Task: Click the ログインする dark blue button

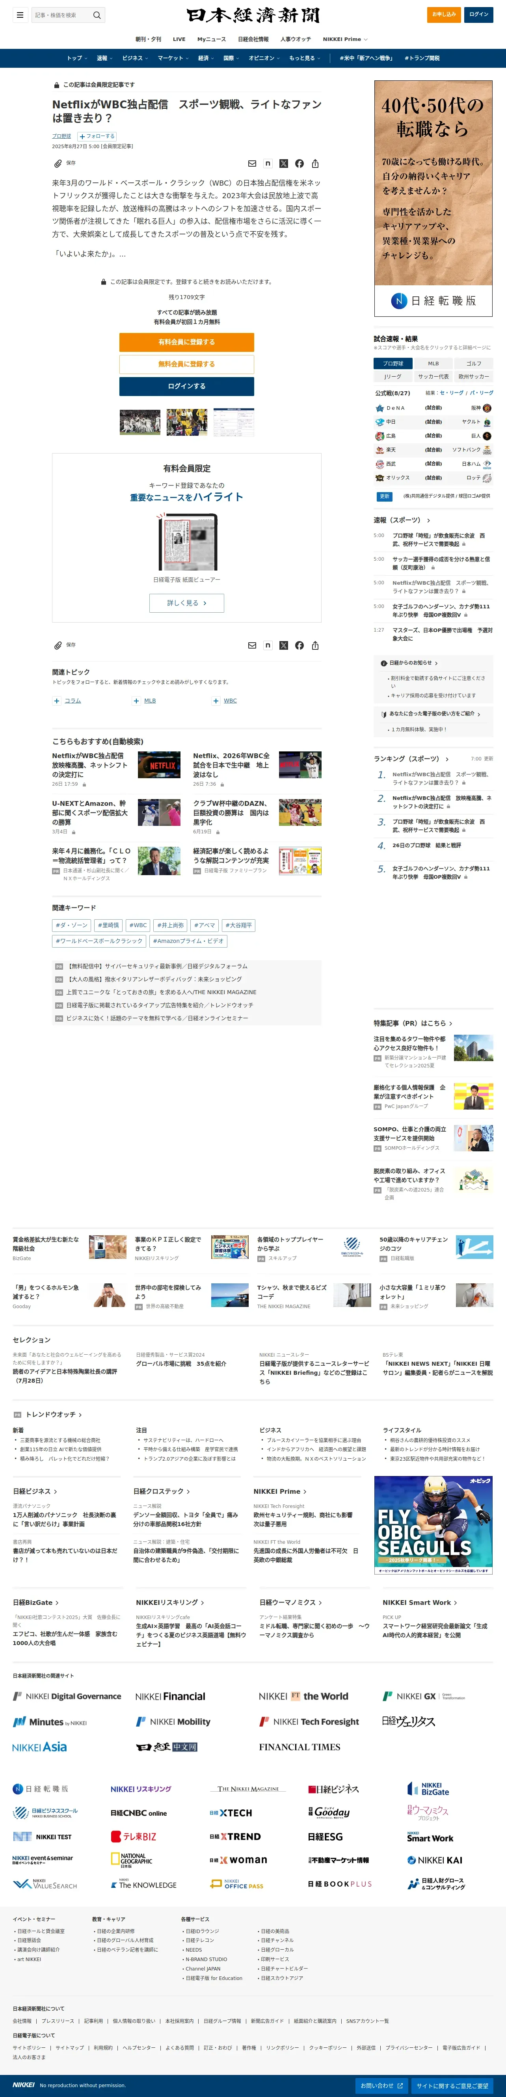Action: tap(186, 386)
